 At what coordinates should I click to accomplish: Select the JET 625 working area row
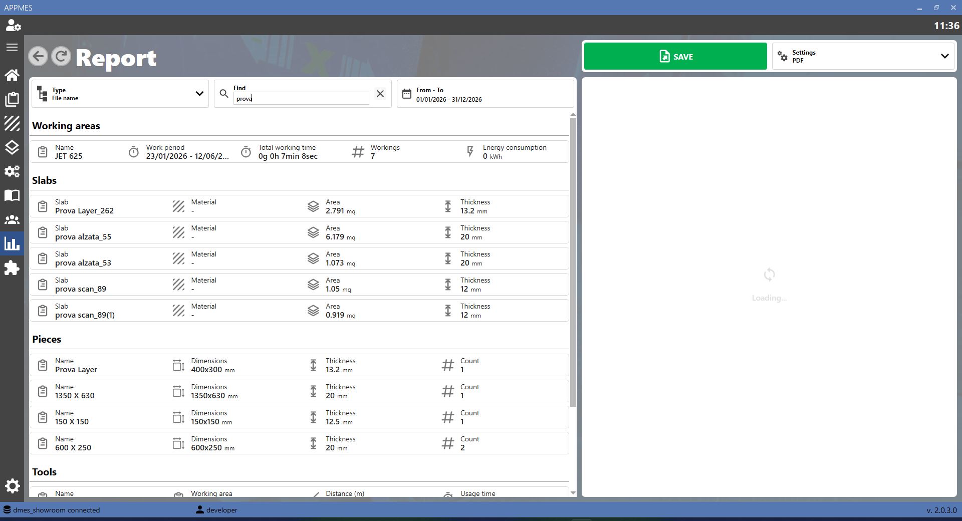click(299, 152)
